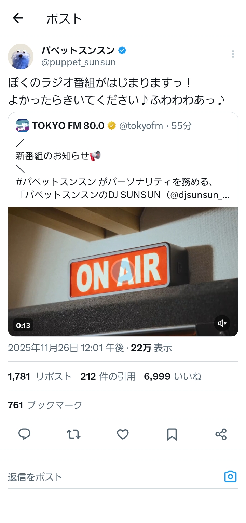Bookmark this post with the bookmark icon
This screenshot has height=523, width=246.
[x=172, y=434]
